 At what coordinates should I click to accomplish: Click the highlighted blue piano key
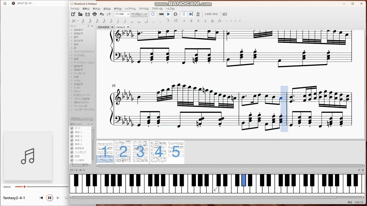[x=244, y=180]
